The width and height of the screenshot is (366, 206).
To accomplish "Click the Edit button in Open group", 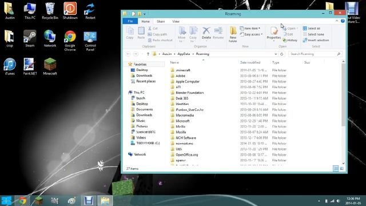I will click(288, 34).
